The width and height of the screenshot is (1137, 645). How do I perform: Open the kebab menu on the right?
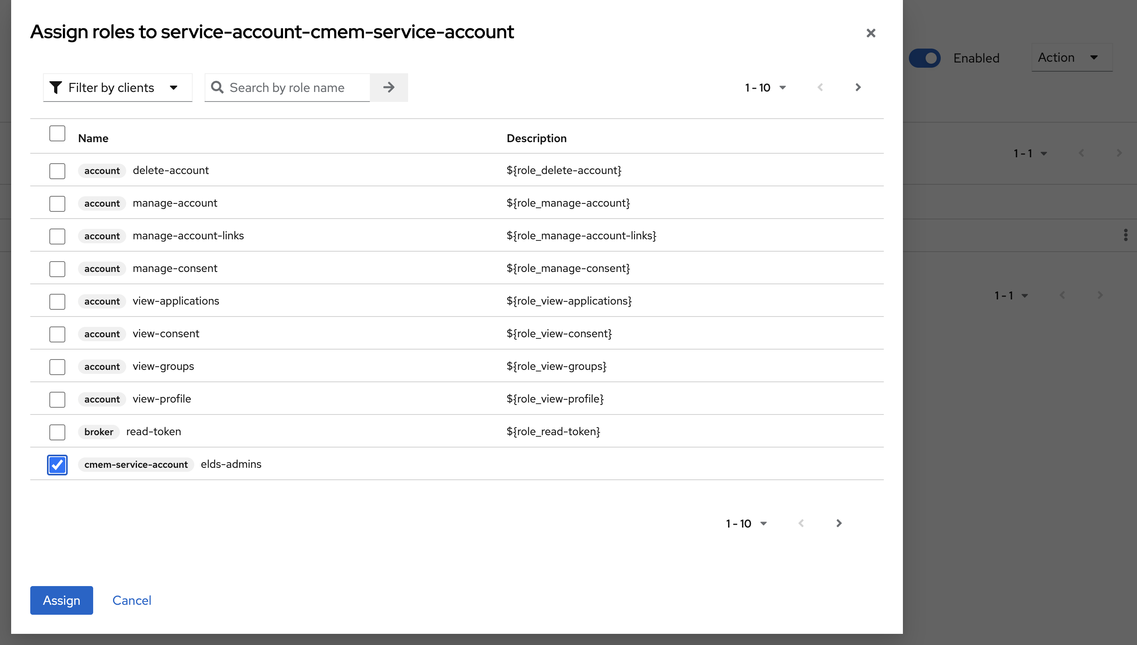coord(1125,235)
